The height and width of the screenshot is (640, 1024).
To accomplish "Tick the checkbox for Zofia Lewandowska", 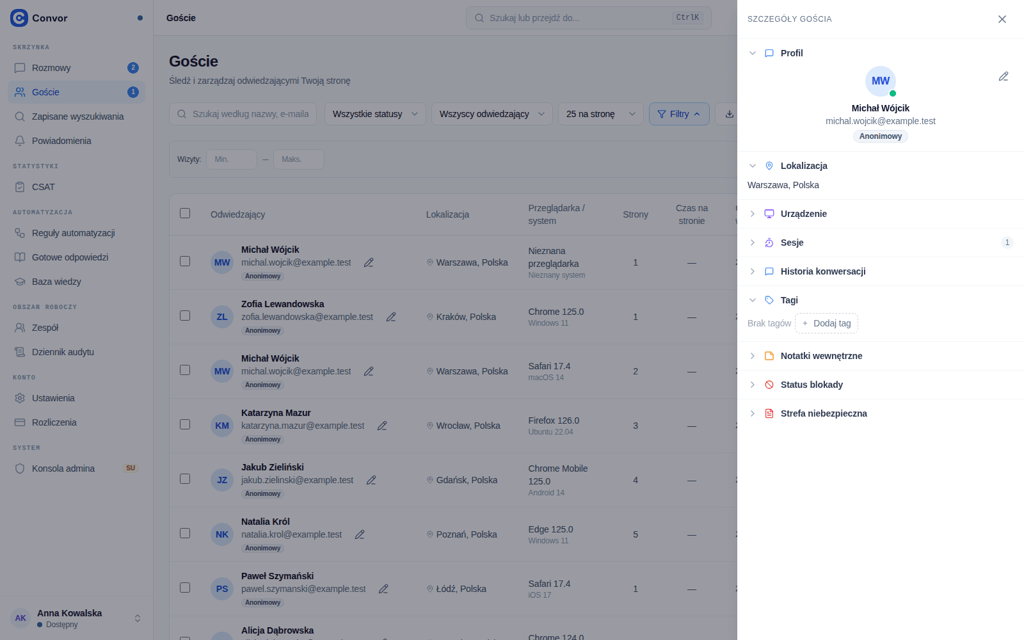I will point(185,316).
